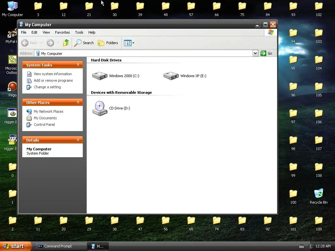Select the Windows XP (E:) drive

(185, 76)
